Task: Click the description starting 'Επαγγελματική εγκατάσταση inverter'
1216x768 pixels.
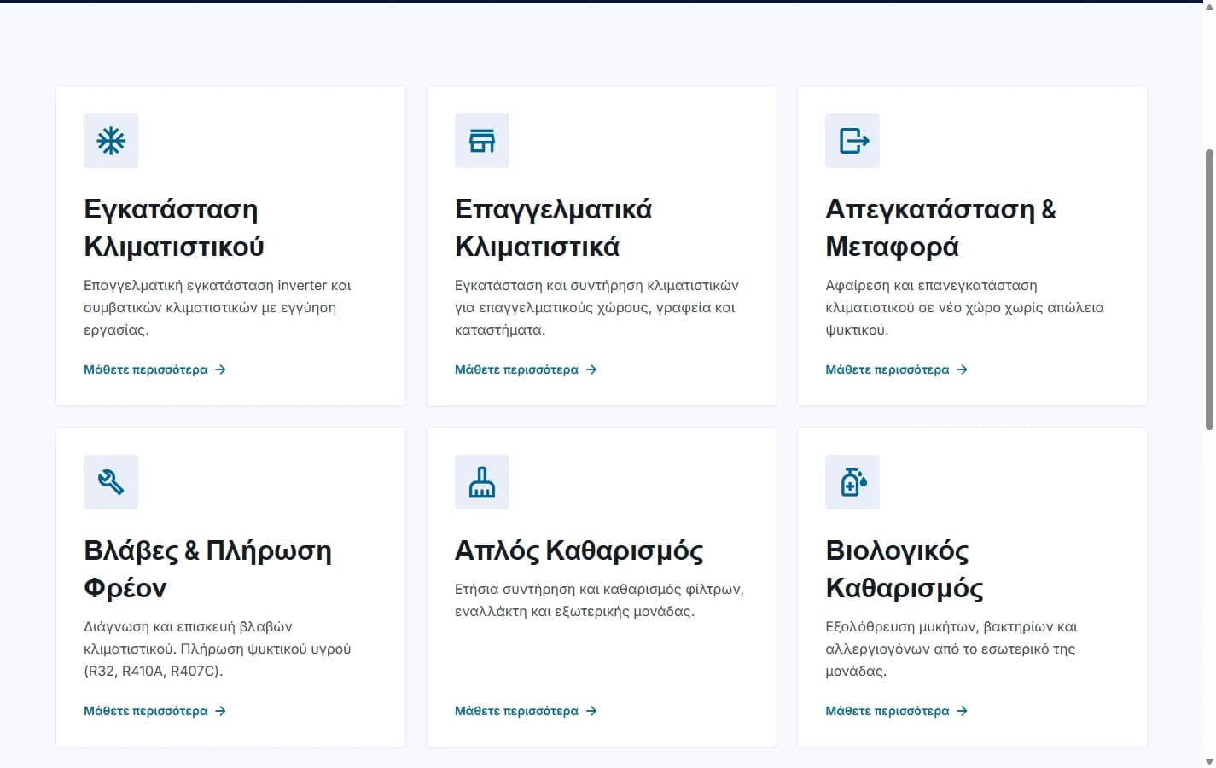Action: [x=218, y=307]
